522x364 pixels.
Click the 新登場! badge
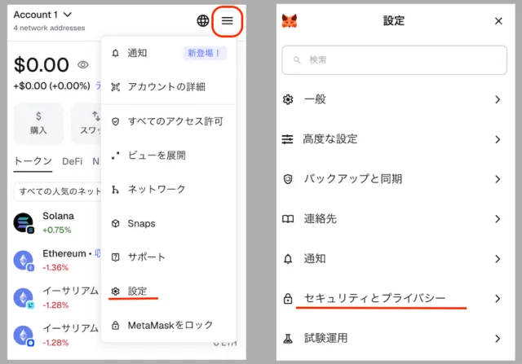click(x=205, y=53)
